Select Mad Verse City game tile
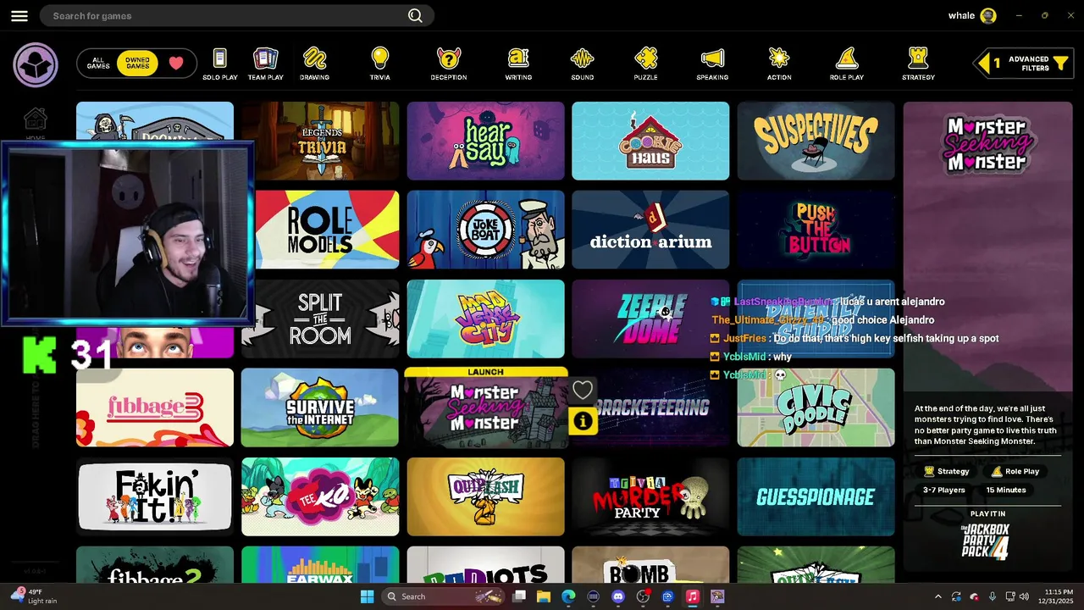 coord(485,319)
